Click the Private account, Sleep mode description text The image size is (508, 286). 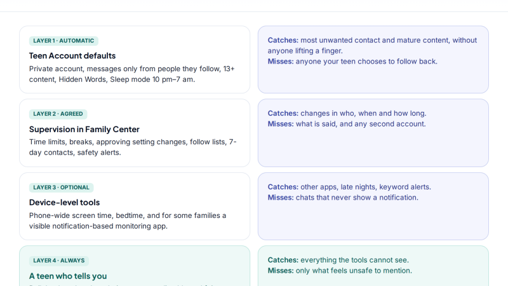[x=132, y=74]
